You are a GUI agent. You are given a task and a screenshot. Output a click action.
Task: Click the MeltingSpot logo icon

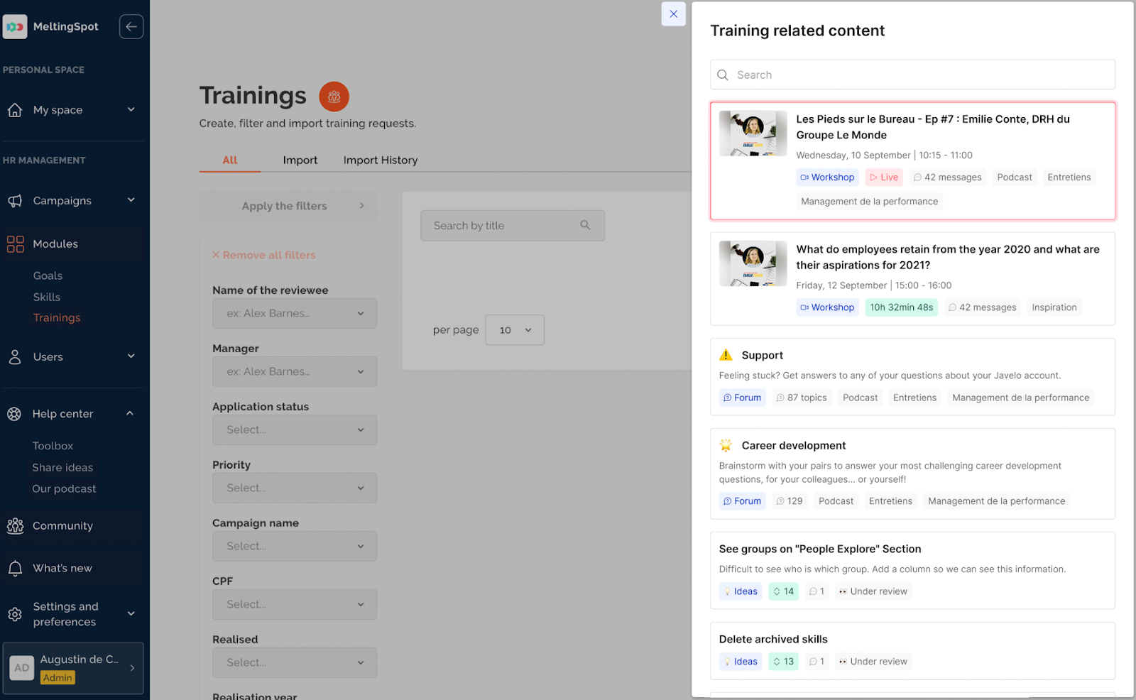tap(15, 27)
